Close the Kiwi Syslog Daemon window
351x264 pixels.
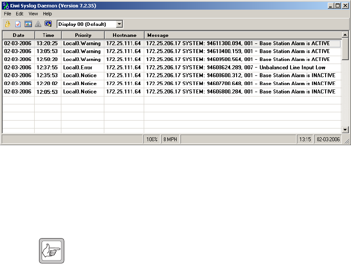pyautogui.click(x=345, y=6)
